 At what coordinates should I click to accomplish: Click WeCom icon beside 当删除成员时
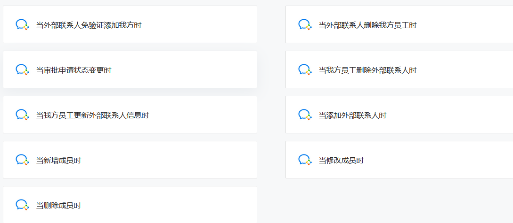pos(23,205)
